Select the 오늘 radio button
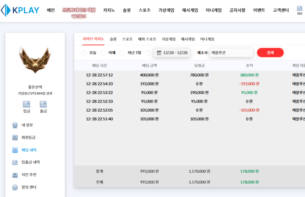Image resolution: width=305 pixels, height=197 pixels. pyautogui.click(x=84, y=53)
